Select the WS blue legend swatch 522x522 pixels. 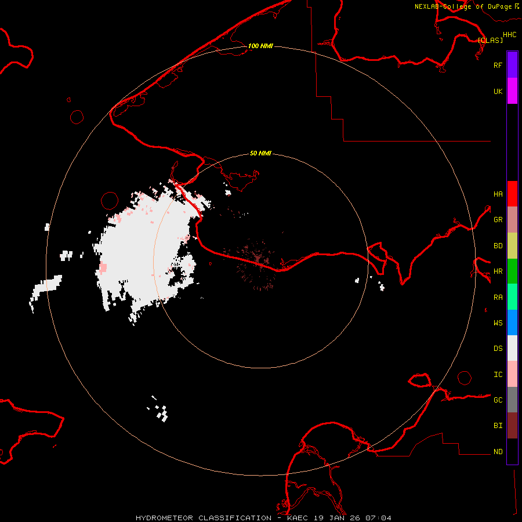512,322
